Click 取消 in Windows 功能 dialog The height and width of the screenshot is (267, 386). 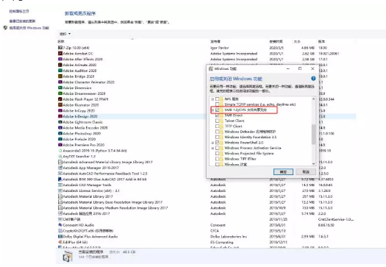click(306, 171)
